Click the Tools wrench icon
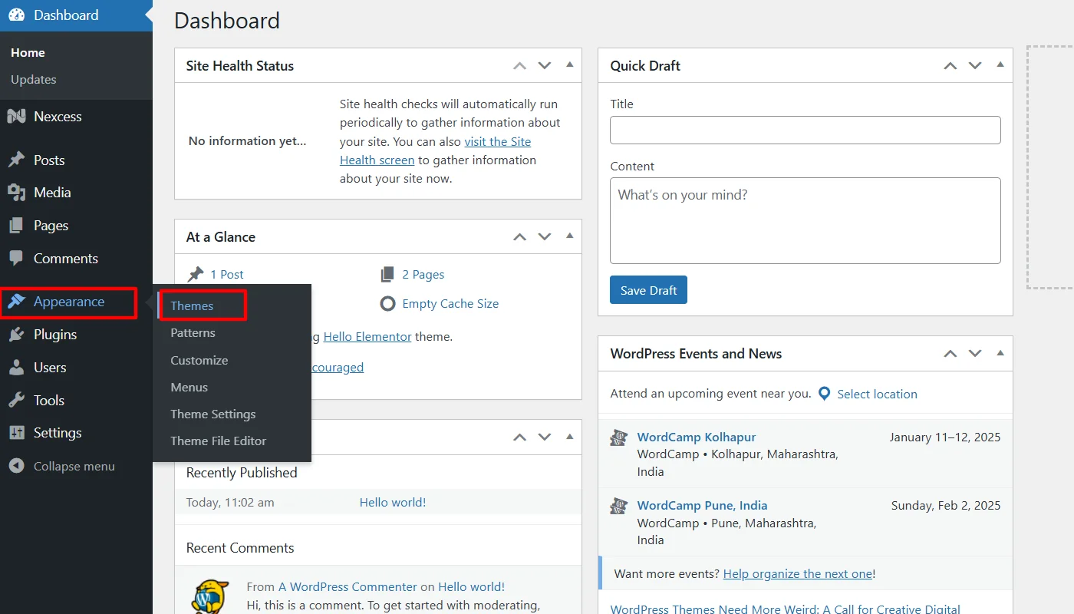This screenshot has width=1074, height=614. tap(16, 401)
